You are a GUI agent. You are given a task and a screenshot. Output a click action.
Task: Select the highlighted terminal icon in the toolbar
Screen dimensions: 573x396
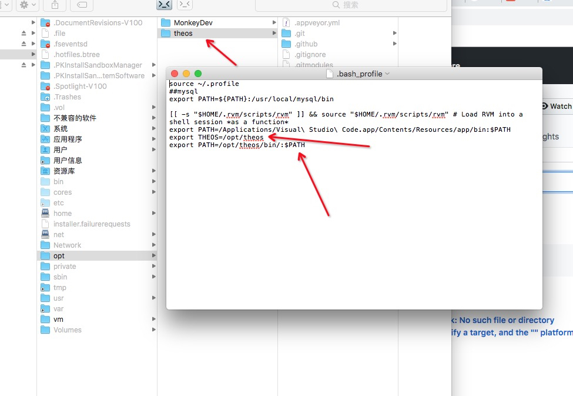pyautogui.click(x=164, y=4)
